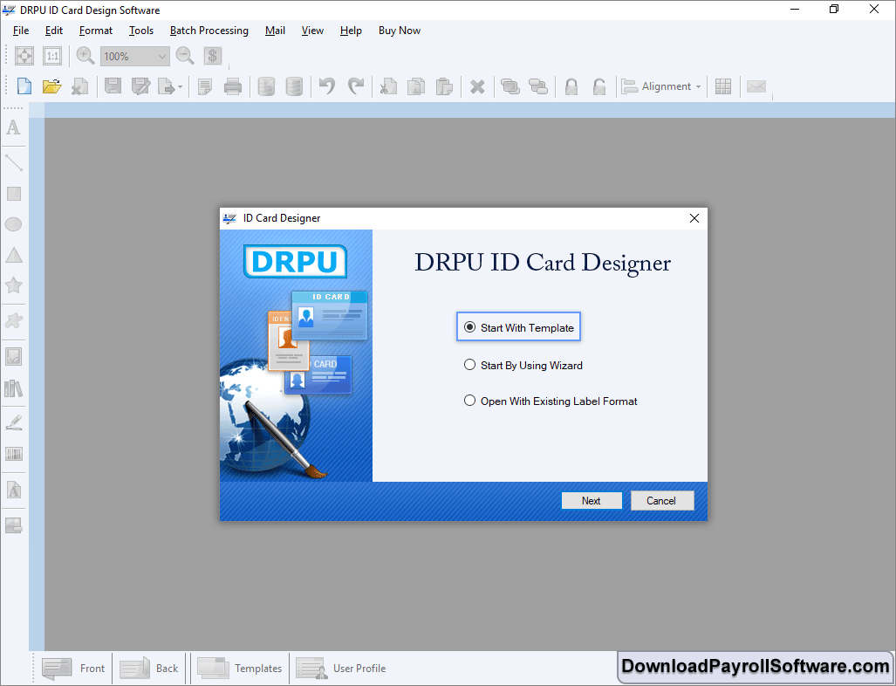
Task: Click the Print icon in toolbar
Action: point(233,86)
